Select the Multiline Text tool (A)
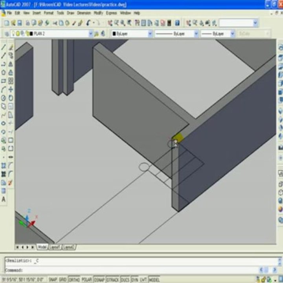Viewport: 283px width, 283px height. point(4,199)
